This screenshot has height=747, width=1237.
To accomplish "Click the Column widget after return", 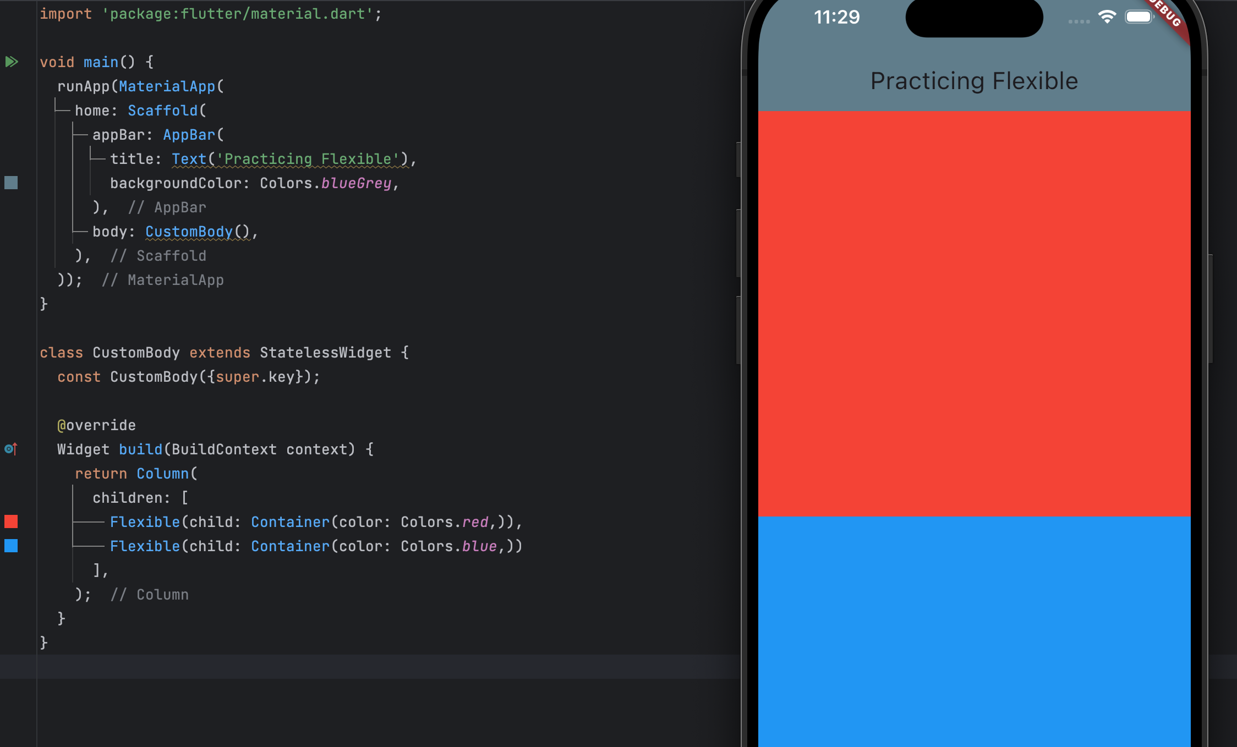I will tap(162, 474).
